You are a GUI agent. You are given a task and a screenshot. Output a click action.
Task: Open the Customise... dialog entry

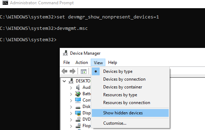130,123
